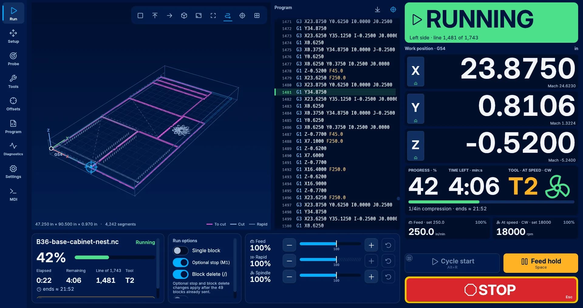Click the expand icon beside Cycle start
Image resolution: width=583 pixels, height=308 pixels.
[x=409, y=258]
